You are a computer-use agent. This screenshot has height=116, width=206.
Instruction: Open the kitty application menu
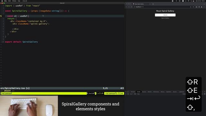point(5,1)
